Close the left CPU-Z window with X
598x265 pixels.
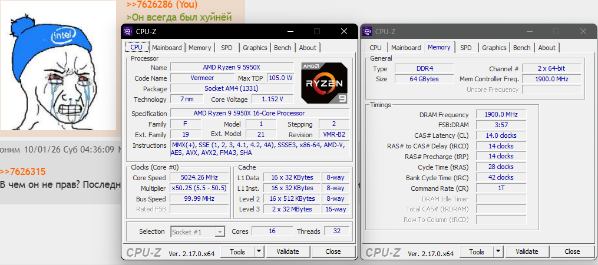pyautogui.click(x=344, y=31)
